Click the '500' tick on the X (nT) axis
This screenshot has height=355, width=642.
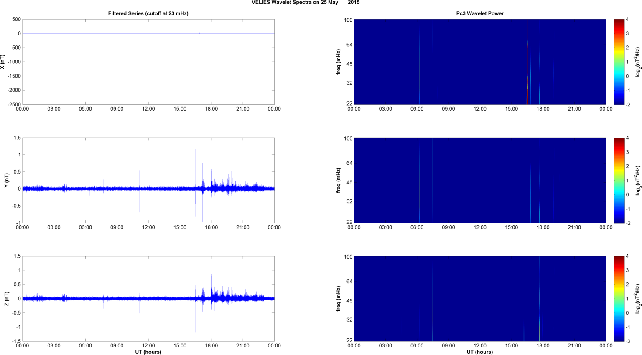pos(16,19)
